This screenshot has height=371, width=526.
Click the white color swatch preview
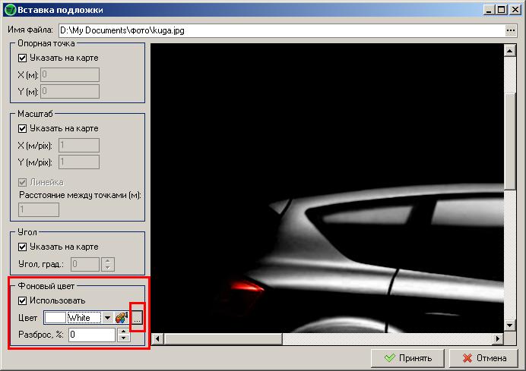[55, 318]
